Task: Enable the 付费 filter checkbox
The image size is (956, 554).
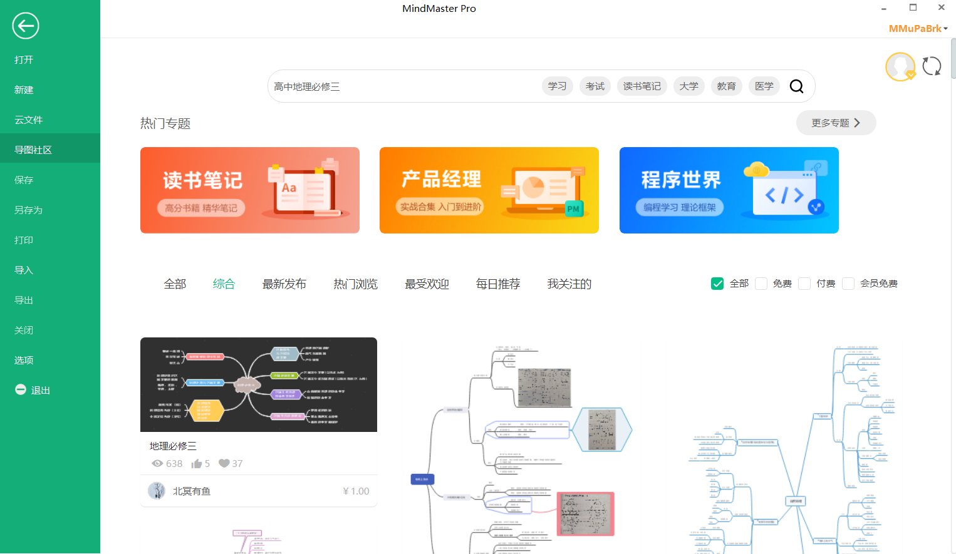Action: 804,284
